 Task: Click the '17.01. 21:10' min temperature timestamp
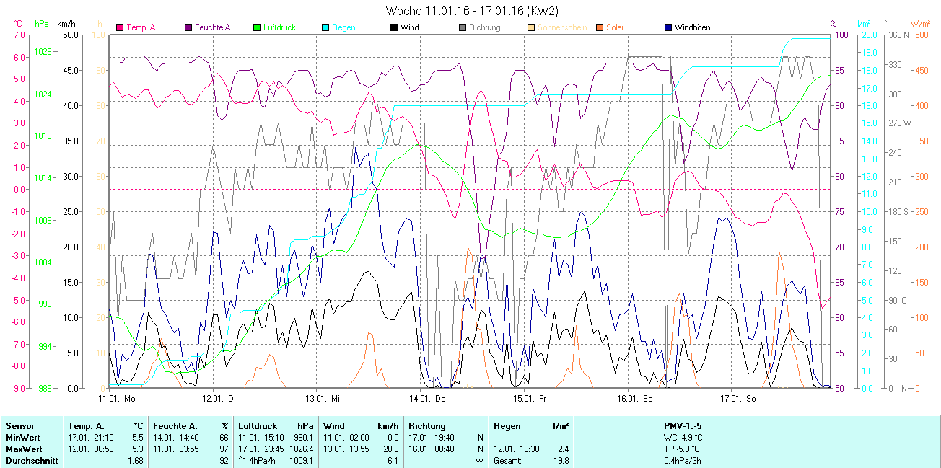[x=89, y=438]
